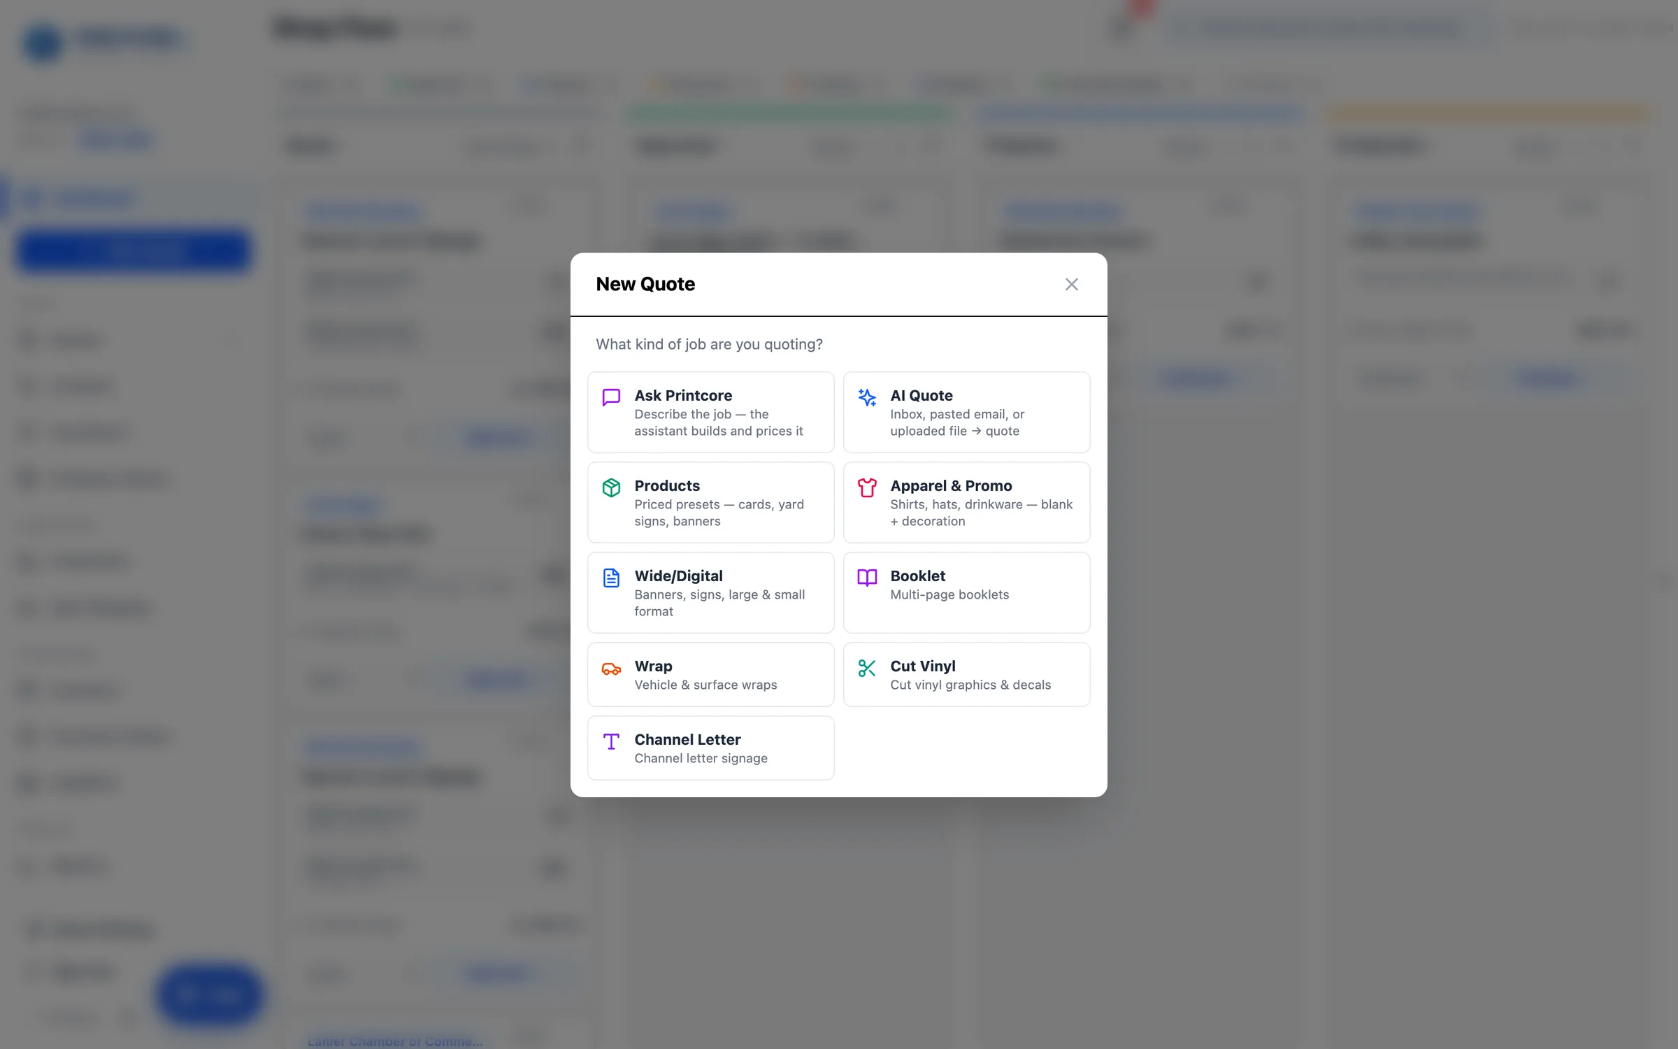Screen dimensions: 1678x1049
Task: Pick the Wrap title text
Action: (653, 666)
